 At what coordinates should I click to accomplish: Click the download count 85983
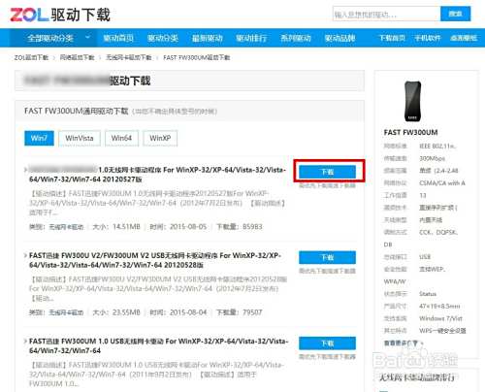point(252,227)
